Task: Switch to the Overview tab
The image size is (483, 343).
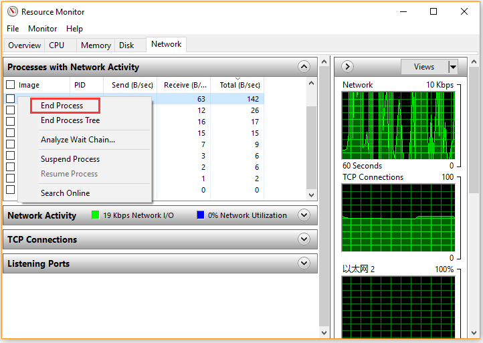Action: click(x=24, y=45)
